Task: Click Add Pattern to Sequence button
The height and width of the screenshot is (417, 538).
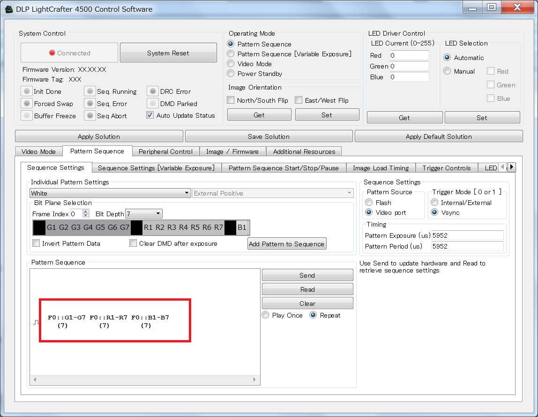Action: coord(287,243)
